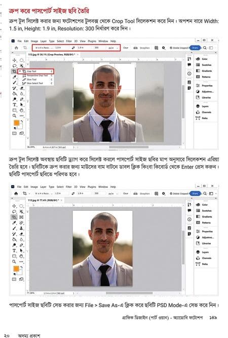
Task: Click the Share button in lower Photoshop window
Action: click(x=195, y=194)
